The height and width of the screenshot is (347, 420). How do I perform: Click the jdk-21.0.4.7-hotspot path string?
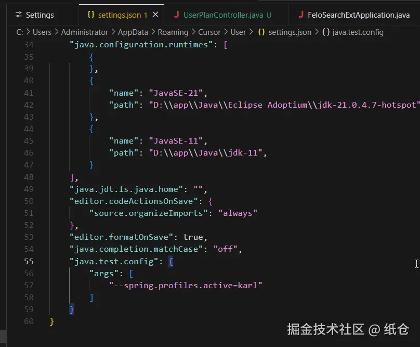(x=284, y=105)
